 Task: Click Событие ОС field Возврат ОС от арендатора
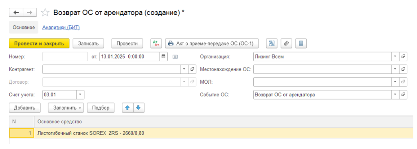pyautogui.click(x=323, y=94)
